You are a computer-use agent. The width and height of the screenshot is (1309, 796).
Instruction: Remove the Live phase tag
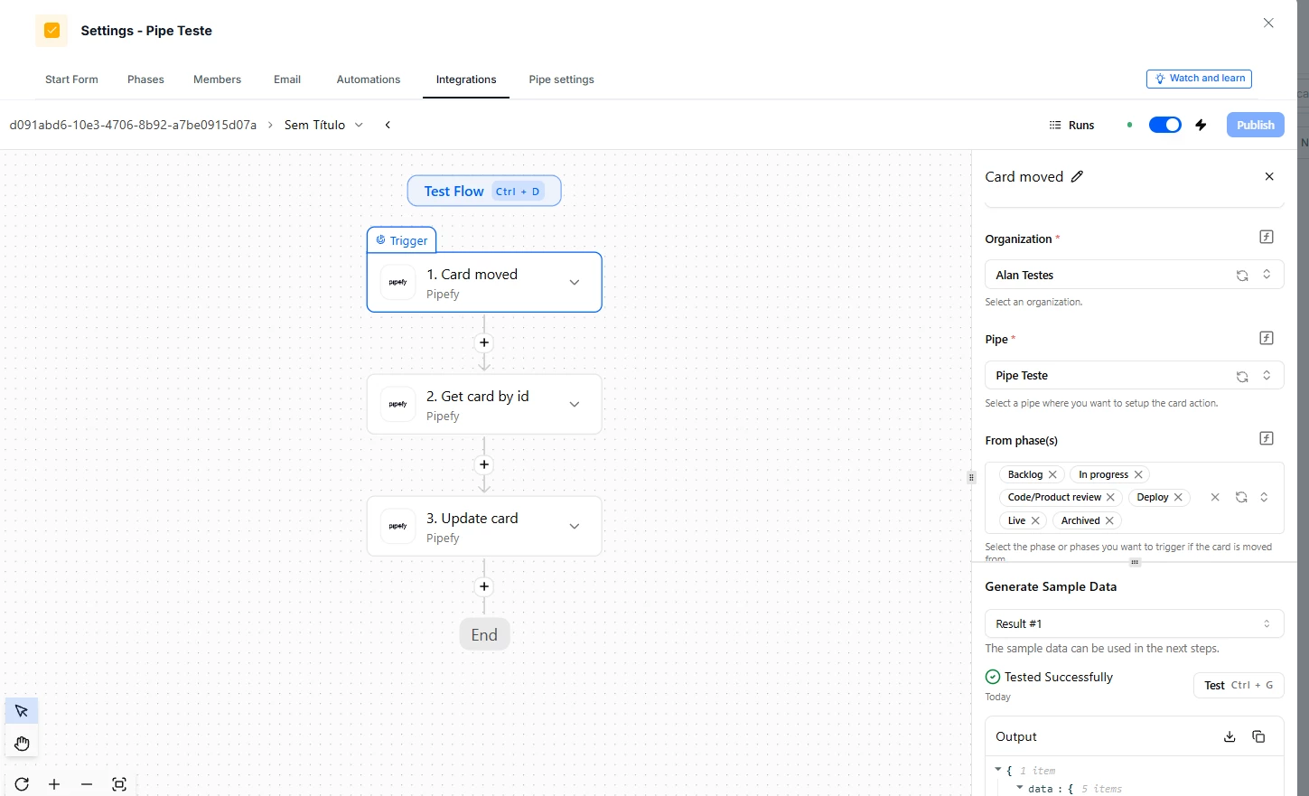[x=1035, y=520]
